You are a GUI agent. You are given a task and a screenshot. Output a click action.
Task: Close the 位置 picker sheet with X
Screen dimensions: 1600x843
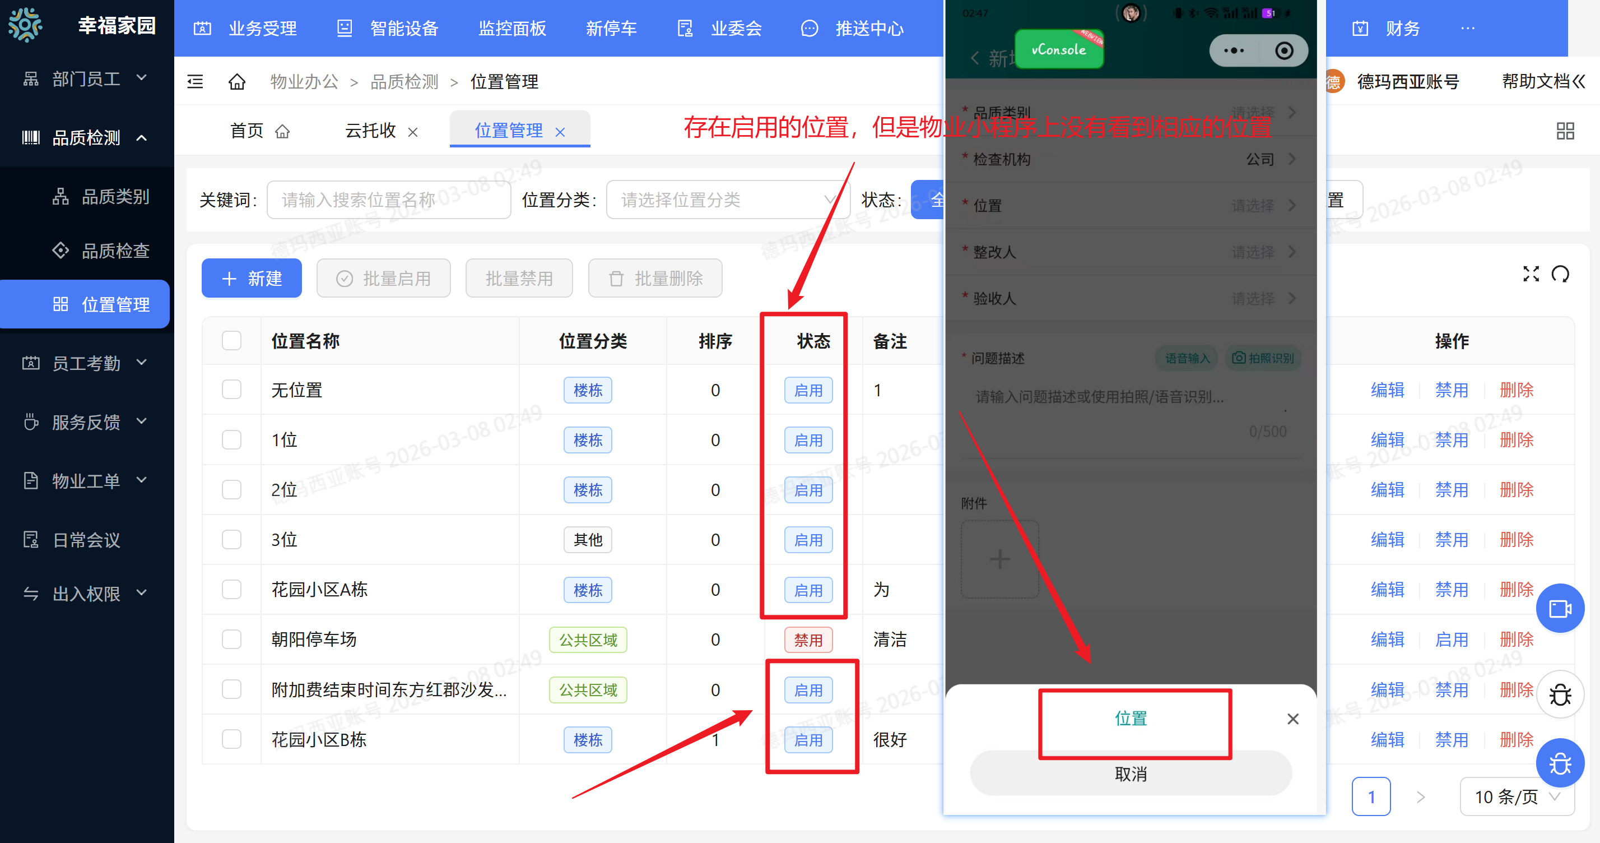tap(1292, 719)
